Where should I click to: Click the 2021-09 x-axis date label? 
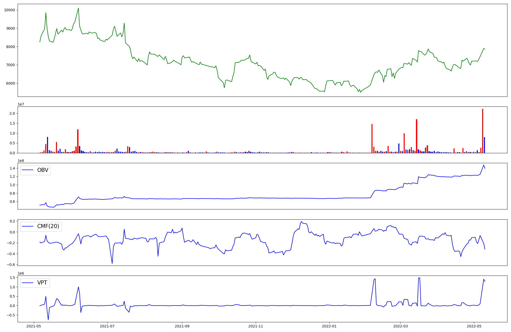coord(182,326)
